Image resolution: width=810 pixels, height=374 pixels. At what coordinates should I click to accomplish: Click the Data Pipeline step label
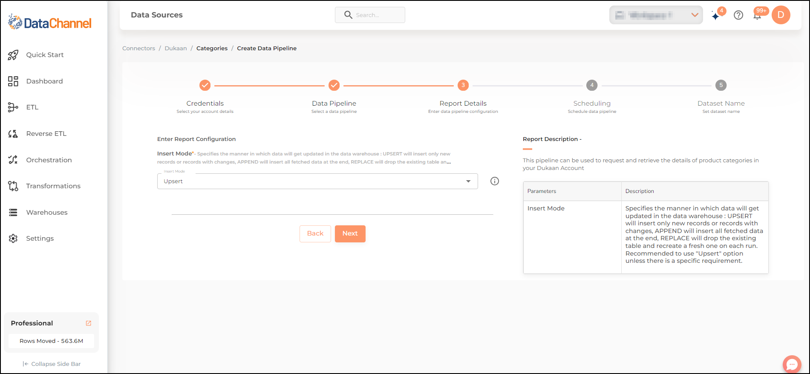(x=334, y=104)
